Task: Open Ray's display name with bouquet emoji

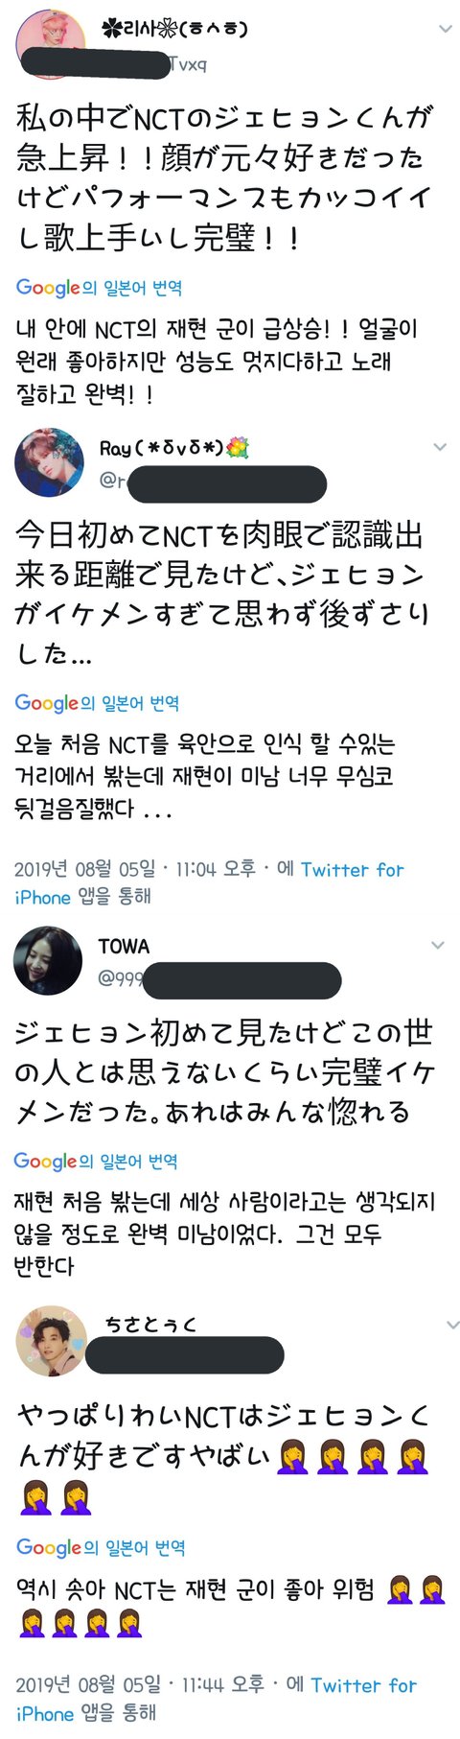Action: point(174,448)
